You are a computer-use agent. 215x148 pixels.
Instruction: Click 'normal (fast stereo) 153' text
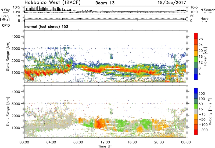pyautogui.click(x=46, y=26)
